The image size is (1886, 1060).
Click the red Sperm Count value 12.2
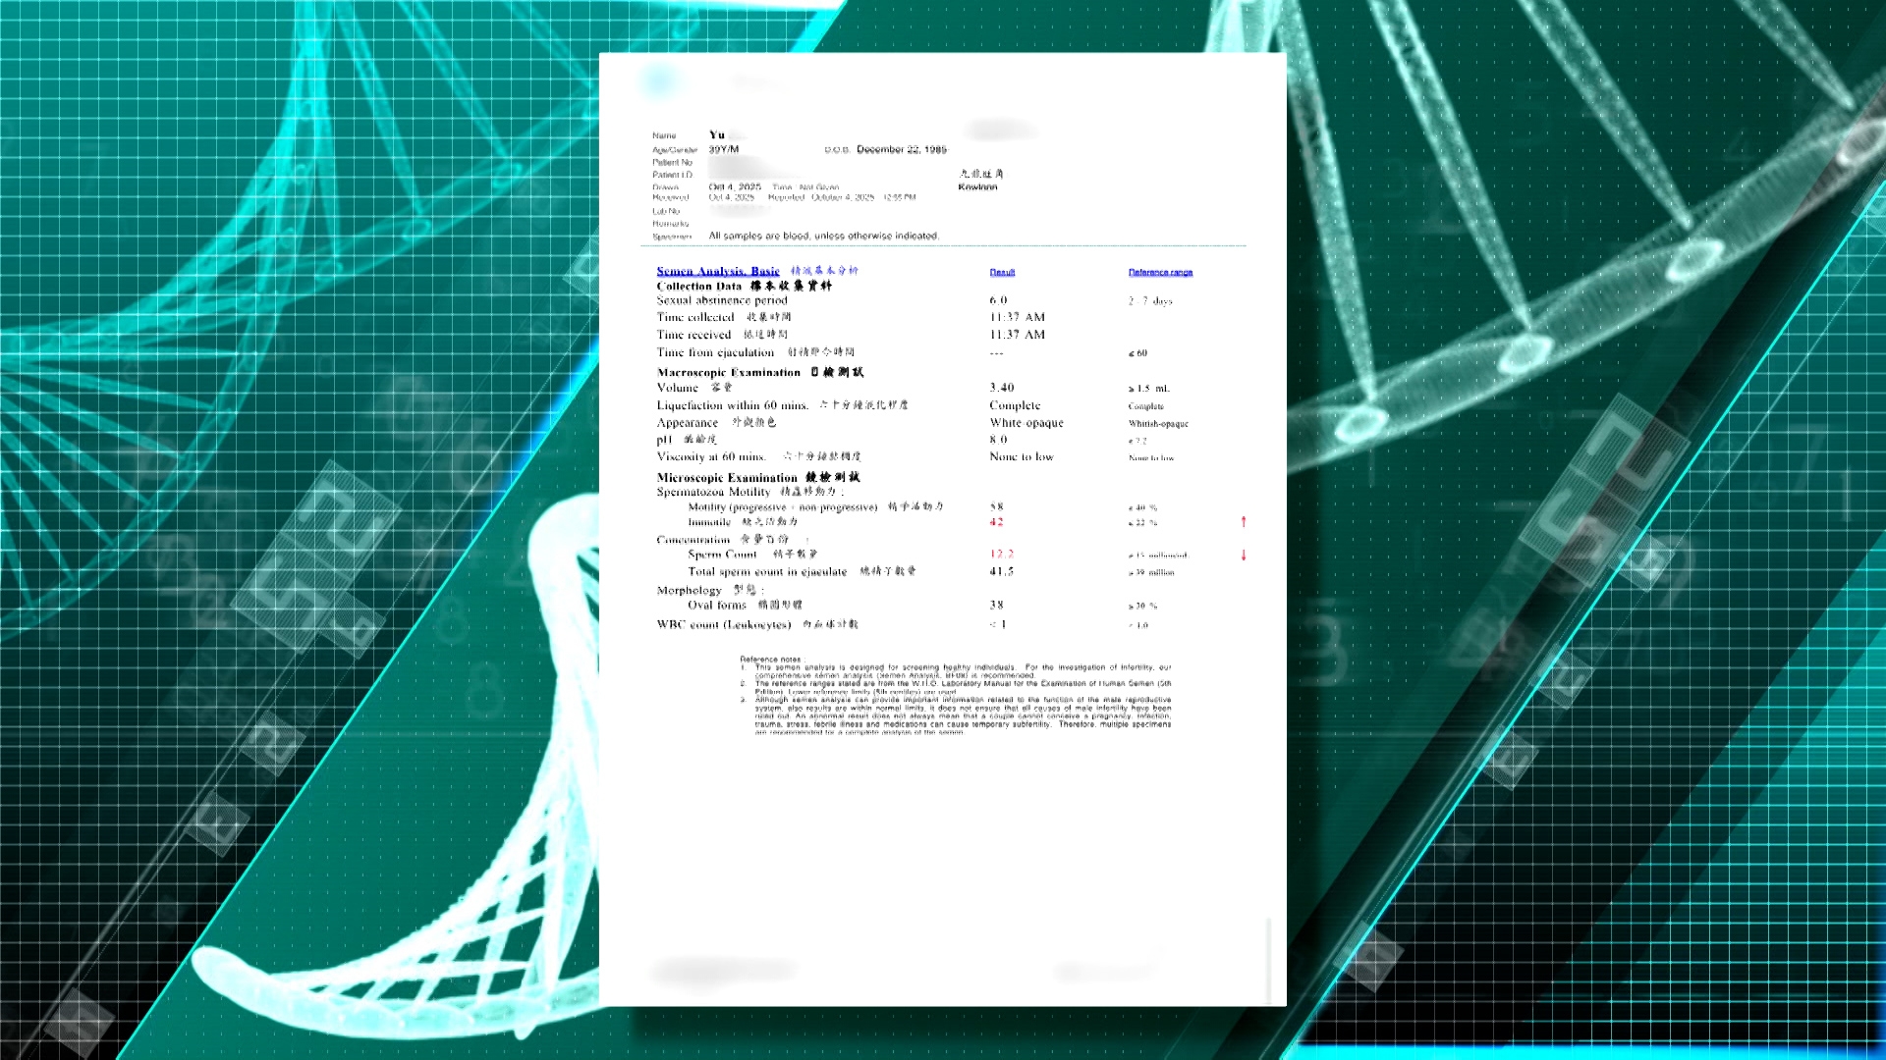[x=1001, y=555]
